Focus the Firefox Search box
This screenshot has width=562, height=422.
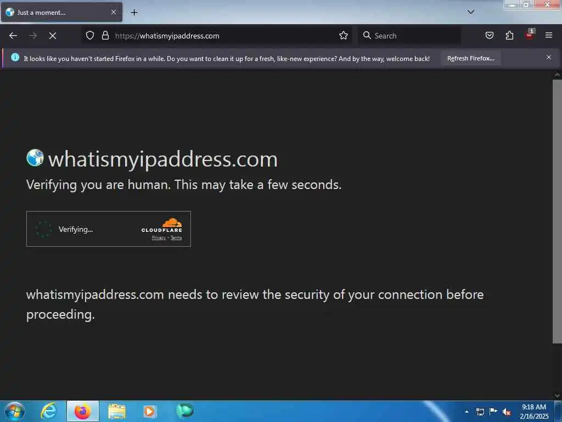(x=409, y=36)
